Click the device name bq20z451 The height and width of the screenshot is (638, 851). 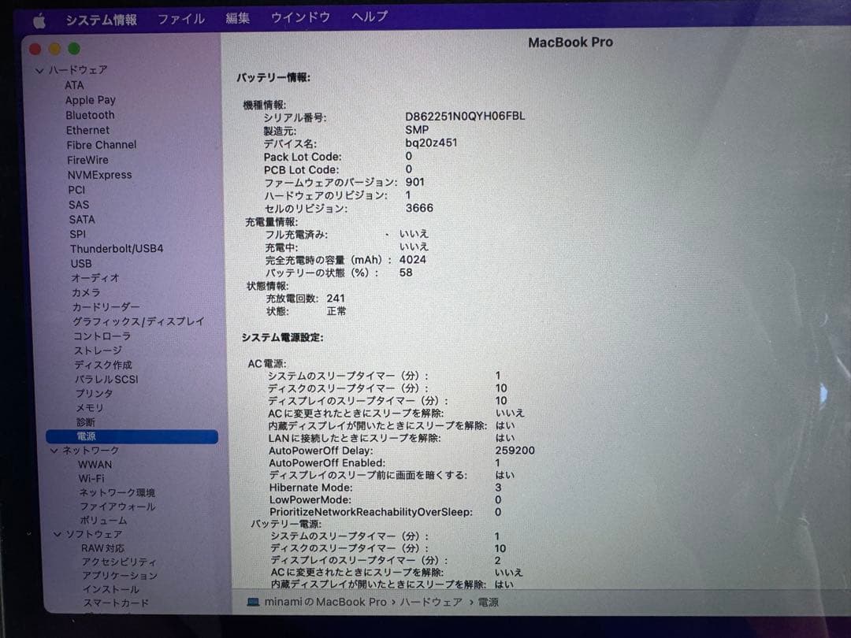pos(431,143)
